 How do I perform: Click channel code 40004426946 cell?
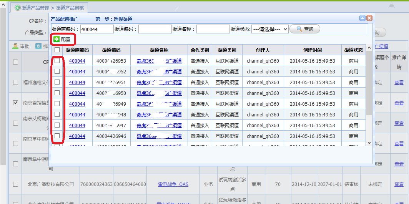111,136
